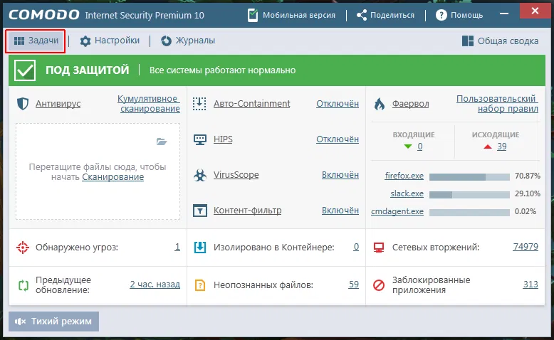Click the detected threats crosshair icon
The image size is (554, 340).
click(22, 248)
